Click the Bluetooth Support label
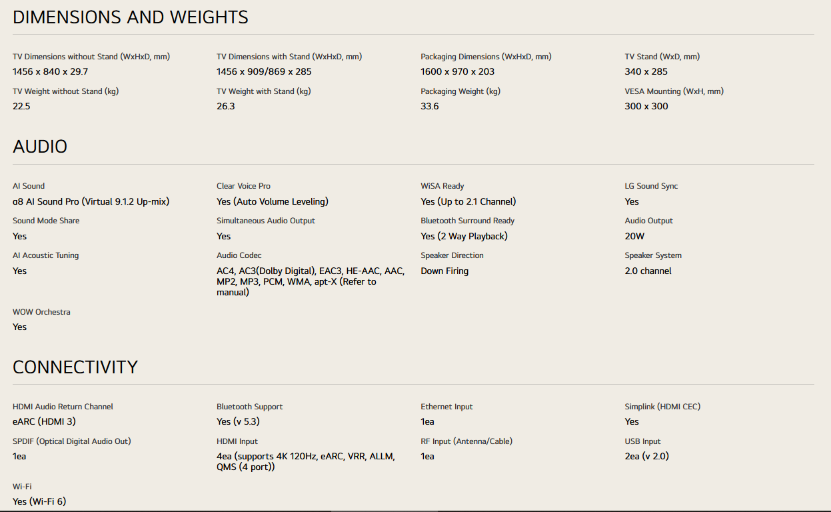The image size is (831, 512). [x=249, y=407]
